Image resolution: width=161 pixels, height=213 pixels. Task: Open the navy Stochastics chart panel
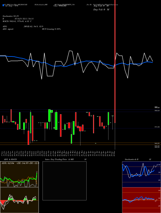coord(141,174)
